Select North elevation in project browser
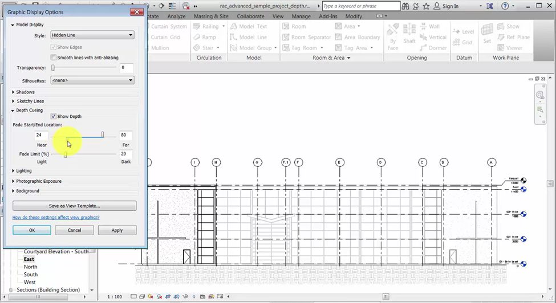The image size is (556, 303). pos(30,267)
